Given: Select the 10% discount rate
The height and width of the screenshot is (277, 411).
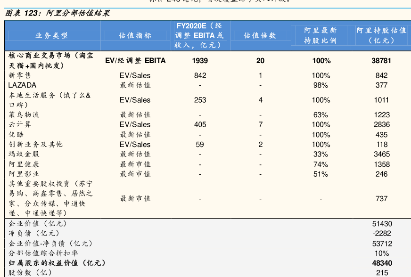Looking at the screenshot, I should [x=382, y=253].
